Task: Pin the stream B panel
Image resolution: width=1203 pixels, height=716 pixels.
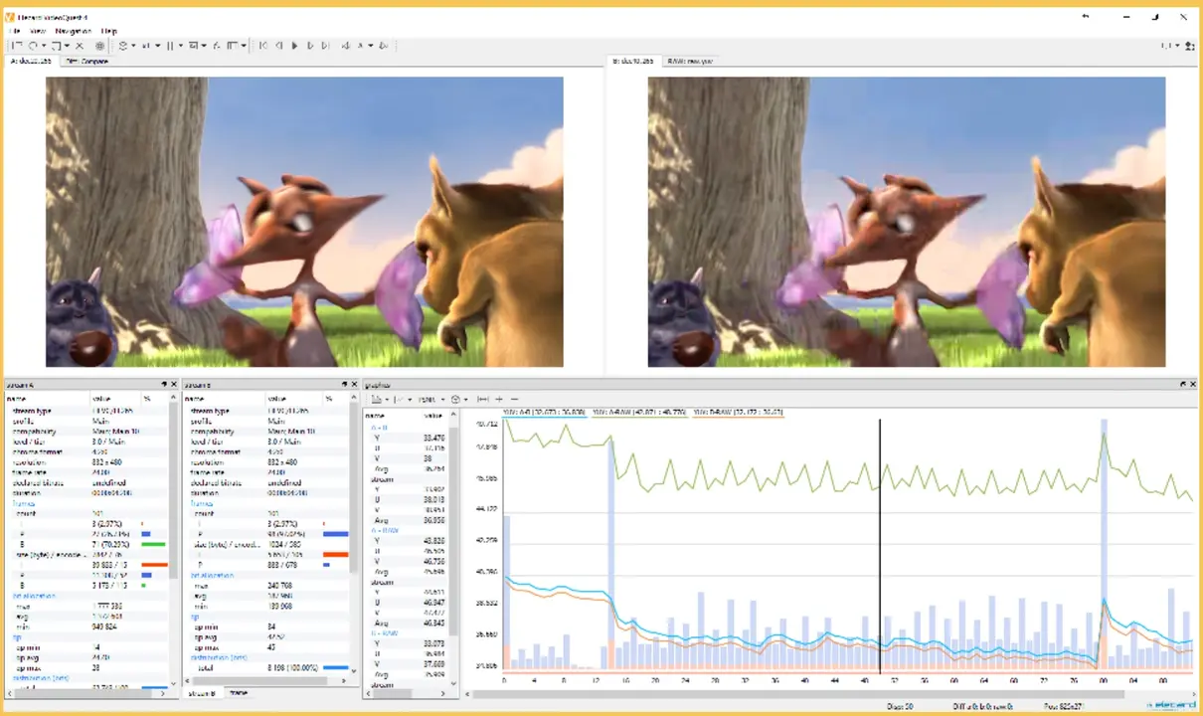Action: tap(344, 384)
